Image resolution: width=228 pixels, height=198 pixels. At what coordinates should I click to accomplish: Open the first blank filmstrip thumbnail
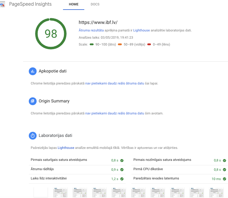point(41,193)
